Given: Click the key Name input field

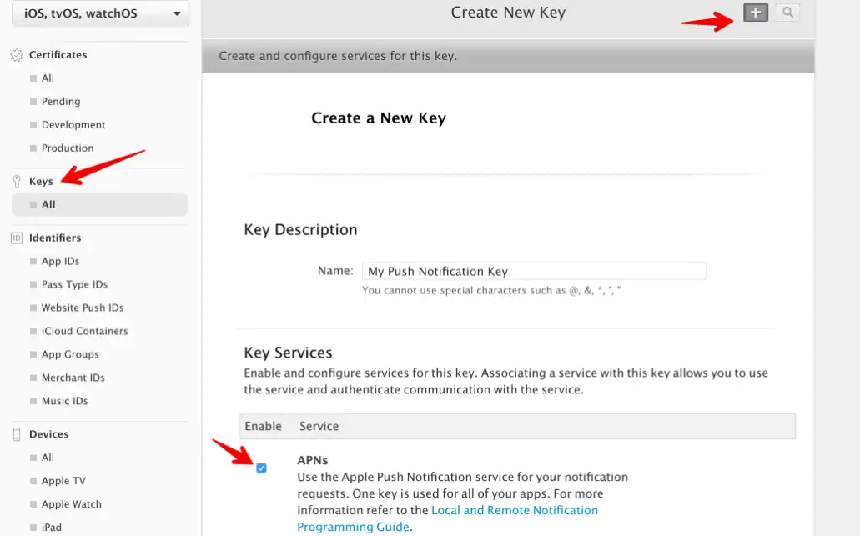Looking at the screenshot, I should tap(534, 272).
